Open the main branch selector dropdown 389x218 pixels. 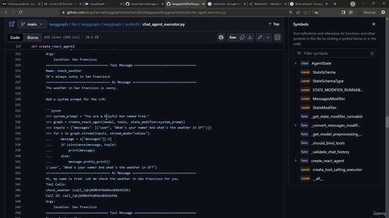tap(32, 24)
